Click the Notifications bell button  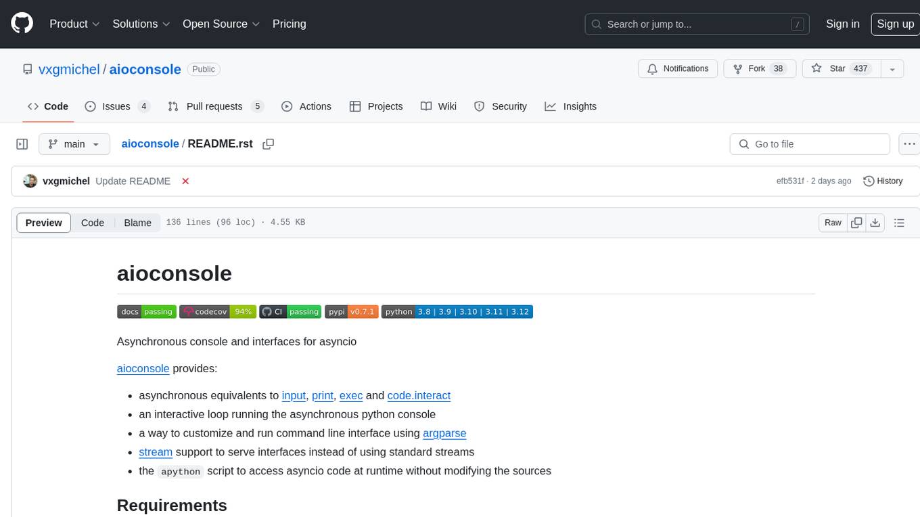tap(678, 69)
